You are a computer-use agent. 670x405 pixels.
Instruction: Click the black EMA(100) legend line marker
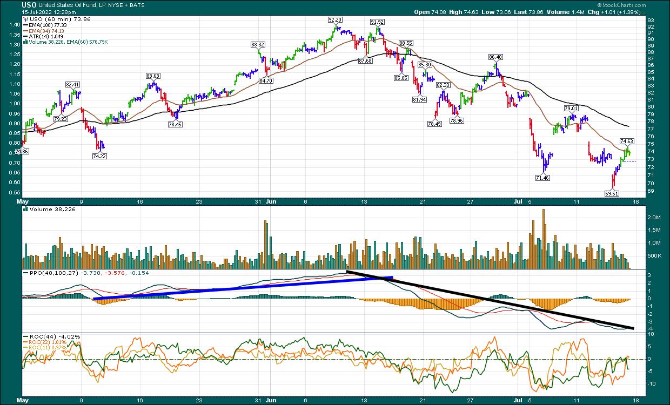tap(25, 26)
